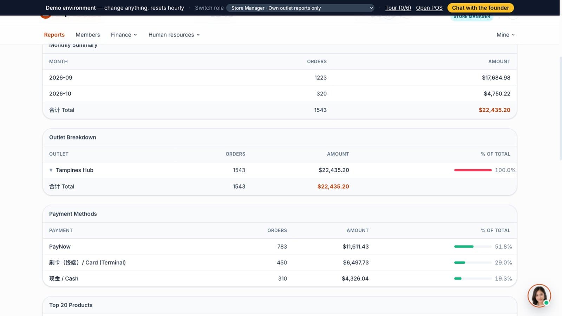The height and width of the screenshot is (316, 562).
Task: Open the Tour (0/6) link
Action: (398, 8)
